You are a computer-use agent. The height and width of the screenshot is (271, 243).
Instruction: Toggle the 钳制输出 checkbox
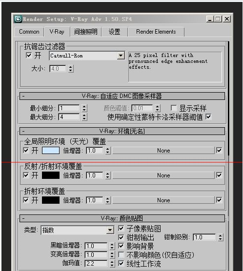click(x=121, y=237)
